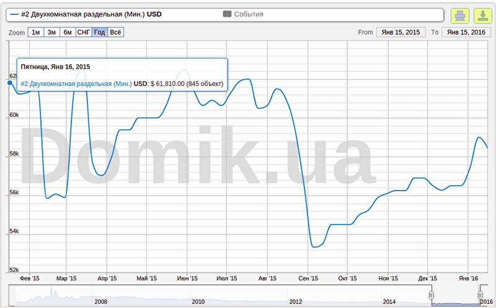Toggle the Двухкомнатная раздельная series legend
This screenshot has width=496, height=308.
click(x=86, y=14)
